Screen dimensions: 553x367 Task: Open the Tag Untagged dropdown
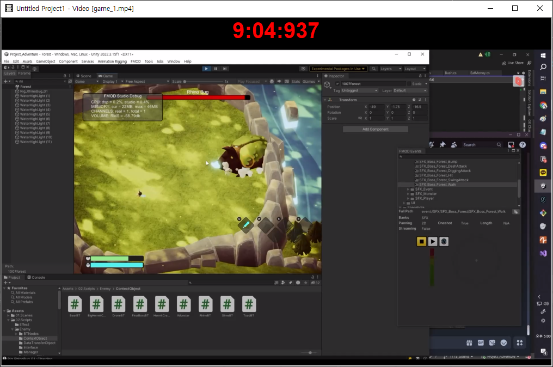click(x=359, y=91)
